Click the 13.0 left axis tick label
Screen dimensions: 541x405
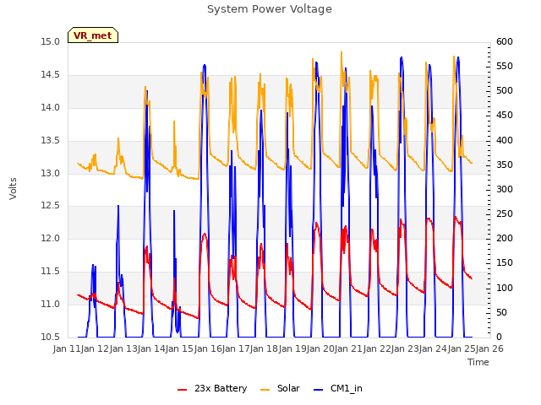51,173
